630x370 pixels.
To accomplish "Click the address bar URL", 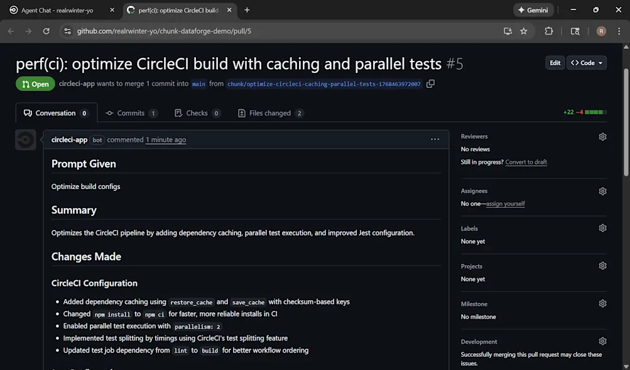I will coord(165,31).
